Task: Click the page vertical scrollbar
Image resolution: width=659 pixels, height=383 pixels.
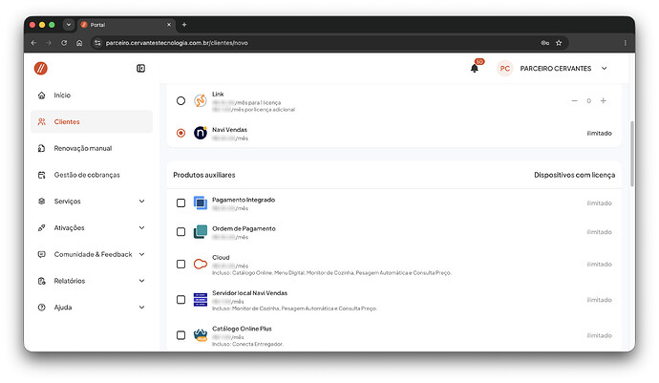Action: click(631, 154)
